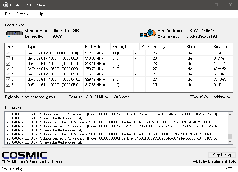This screenshot has height=172, width=238.
Task: Open the File menu
Action: pyautogui.click(x=7, y=14)
